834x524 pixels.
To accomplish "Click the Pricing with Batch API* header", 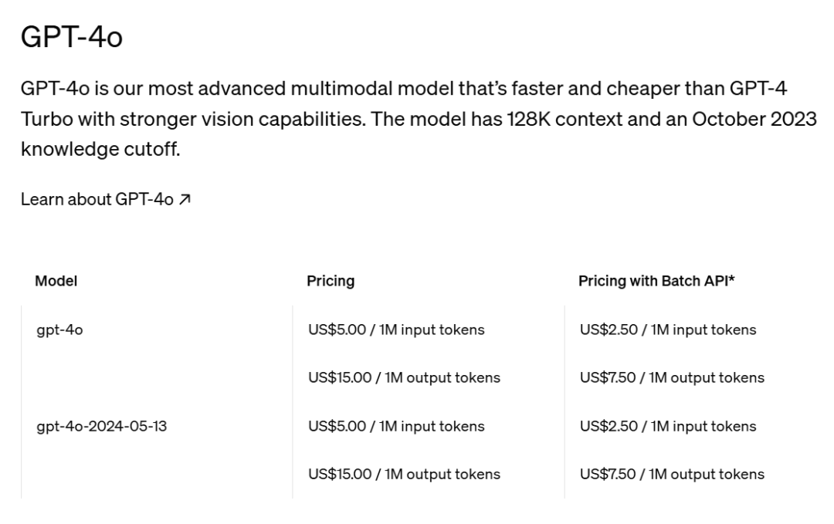I will [656, 282].
